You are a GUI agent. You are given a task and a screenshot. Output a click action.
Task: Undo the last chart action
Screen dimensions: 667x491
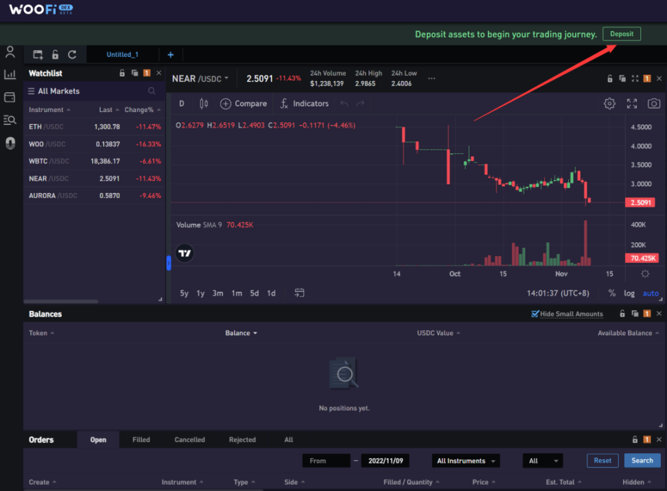[344, 104]
